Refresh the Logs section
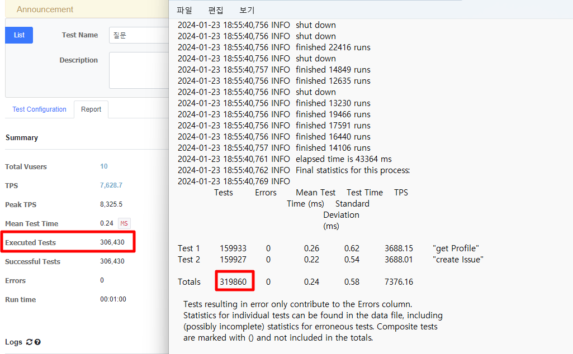The image size is (573, 354). click(x=30, y=342)
